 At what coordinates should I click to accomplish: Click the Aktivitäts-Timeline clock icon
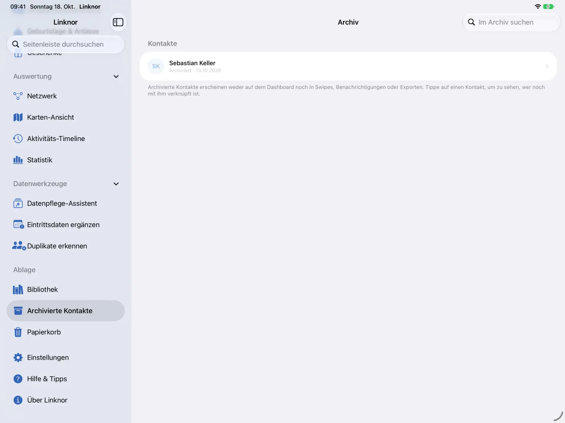tap(18, 139)
